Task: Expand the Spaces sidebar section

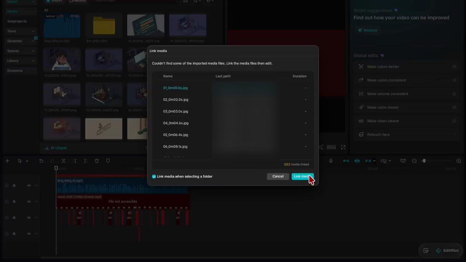Action: [33, 51]
